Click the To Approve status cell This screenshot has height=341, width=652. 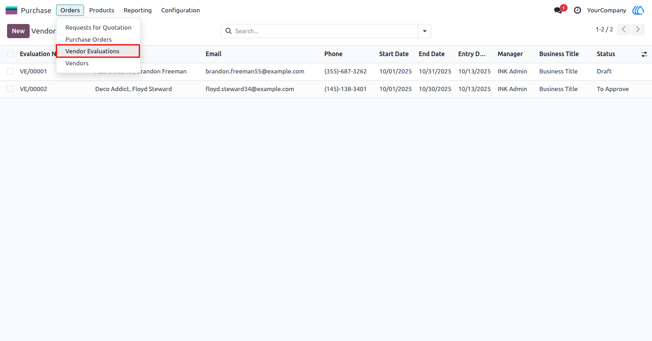[613, 89]
